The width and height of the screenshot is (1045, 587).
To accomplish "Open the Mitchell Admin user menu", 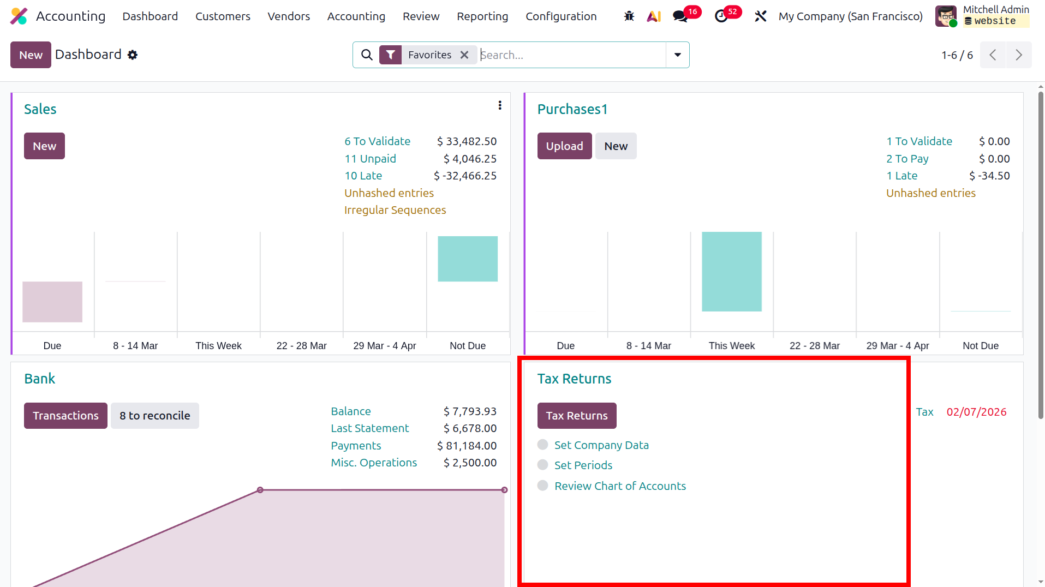I will pyautogui.click(x=982, y=16).
